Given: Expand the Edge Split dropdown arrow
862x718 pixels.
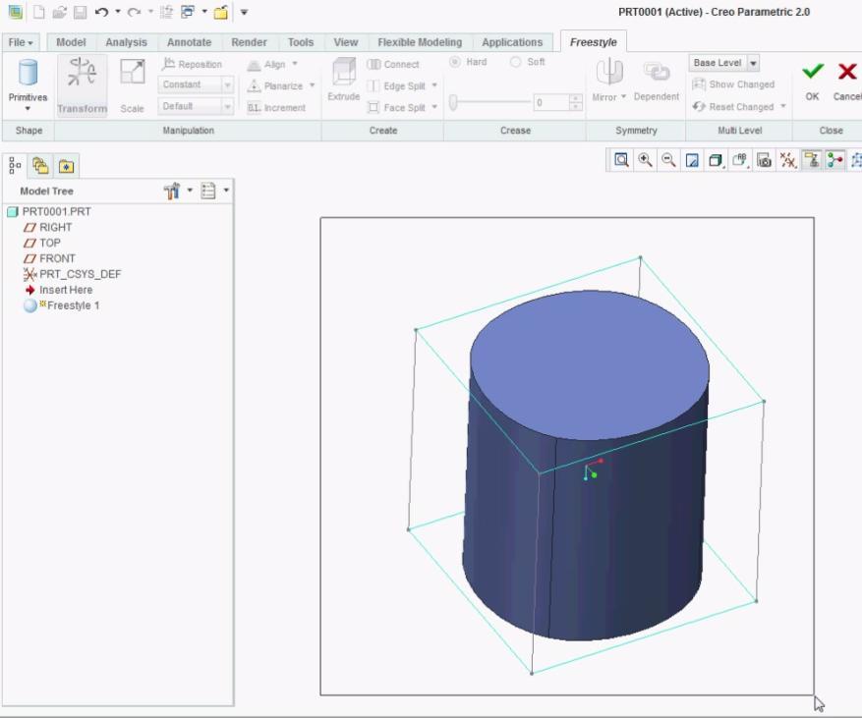Looking at the screenshot, I should (x=434, y=85).
